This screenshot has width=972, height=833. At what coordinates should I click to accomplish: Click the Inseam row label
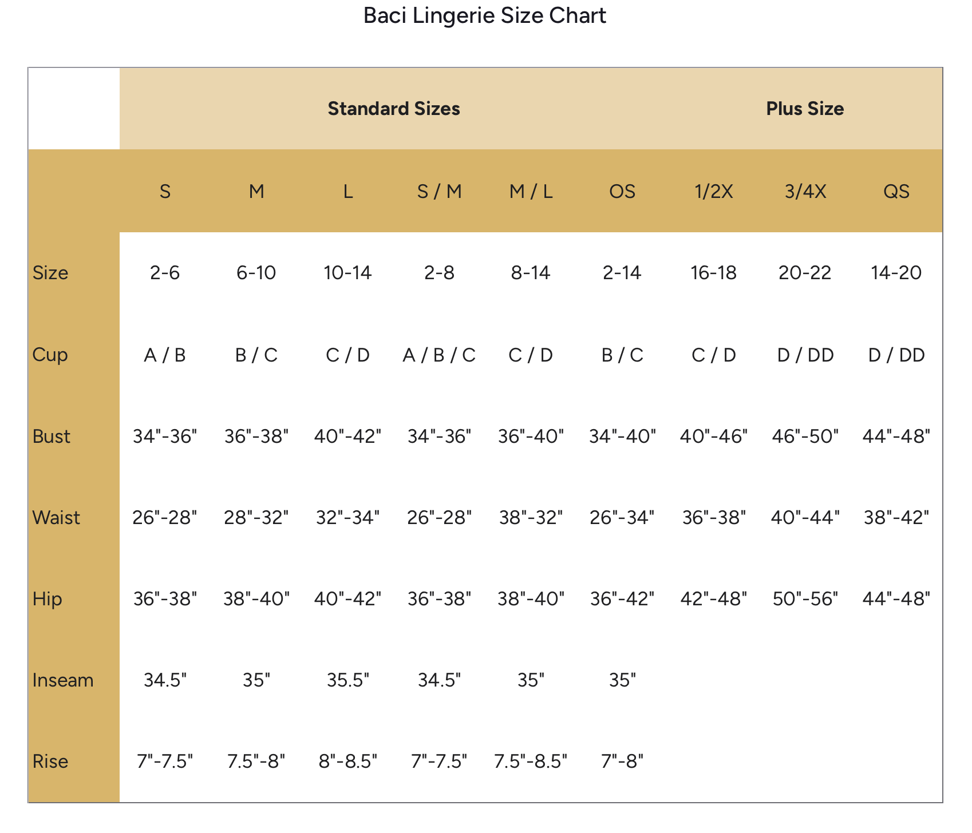(63, 680)
